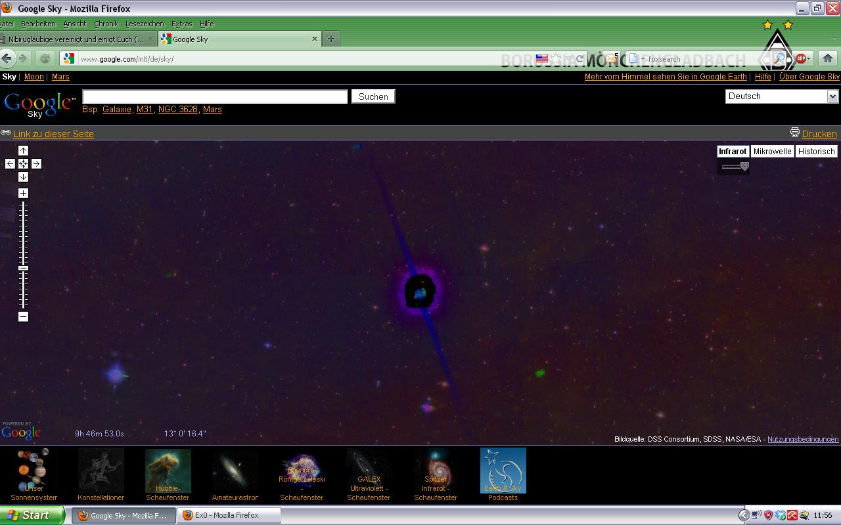
Task: Enable the Mikrowelle overlay
Action: tap(772, 151)
